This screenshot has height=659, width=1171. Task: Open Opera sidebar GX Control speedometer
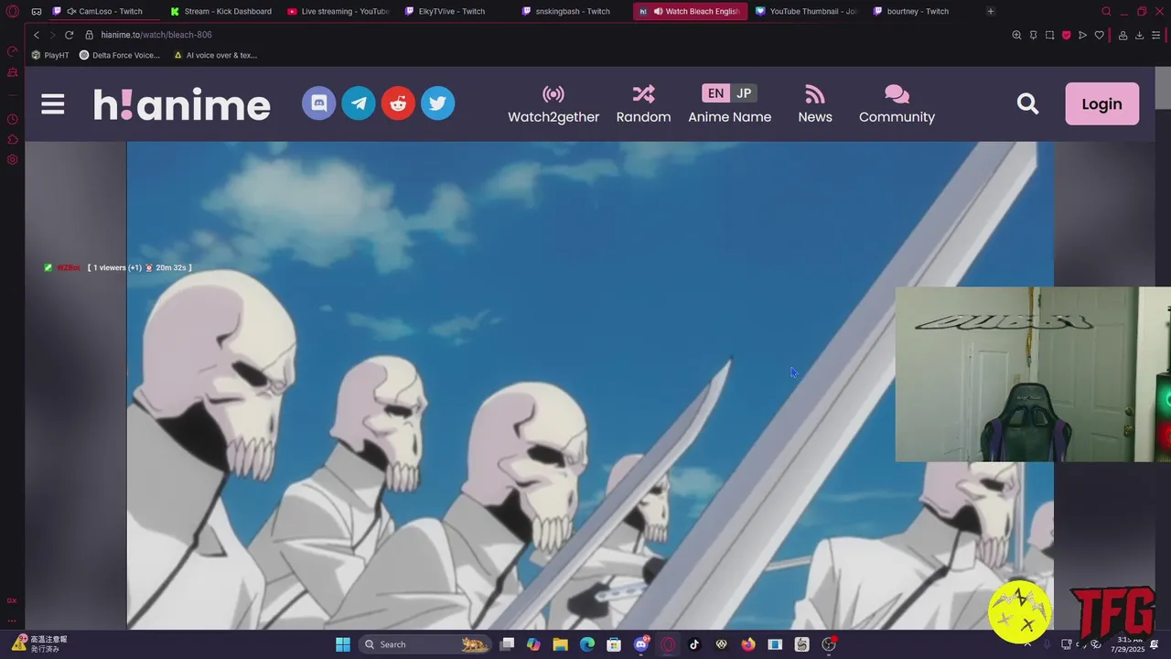[x=12, y=51]
